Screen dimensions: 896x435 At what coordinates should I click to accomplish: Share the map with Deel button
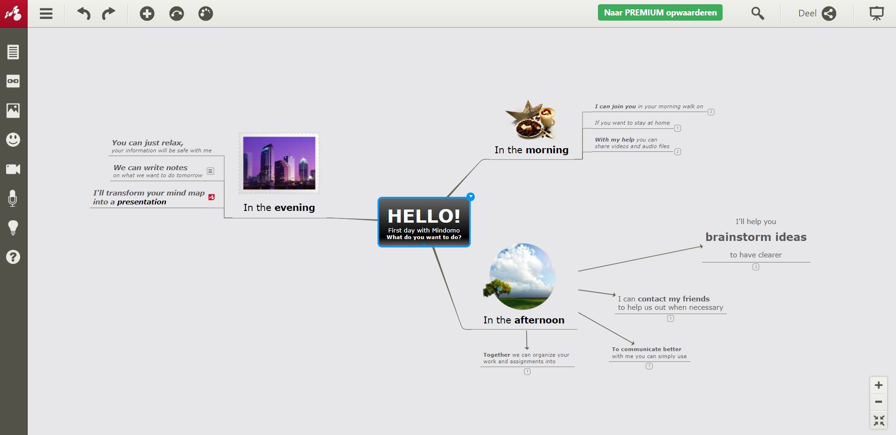tap(817, 14)
